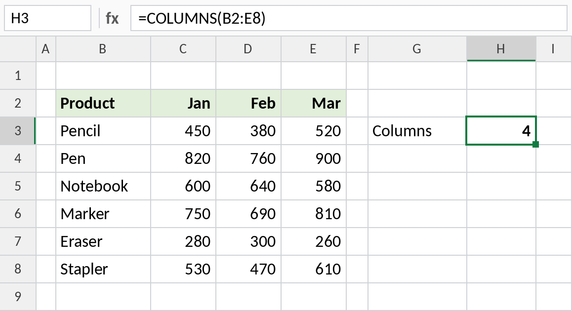
Task: Click the cell with value 610
Action: tap(313, 269)
